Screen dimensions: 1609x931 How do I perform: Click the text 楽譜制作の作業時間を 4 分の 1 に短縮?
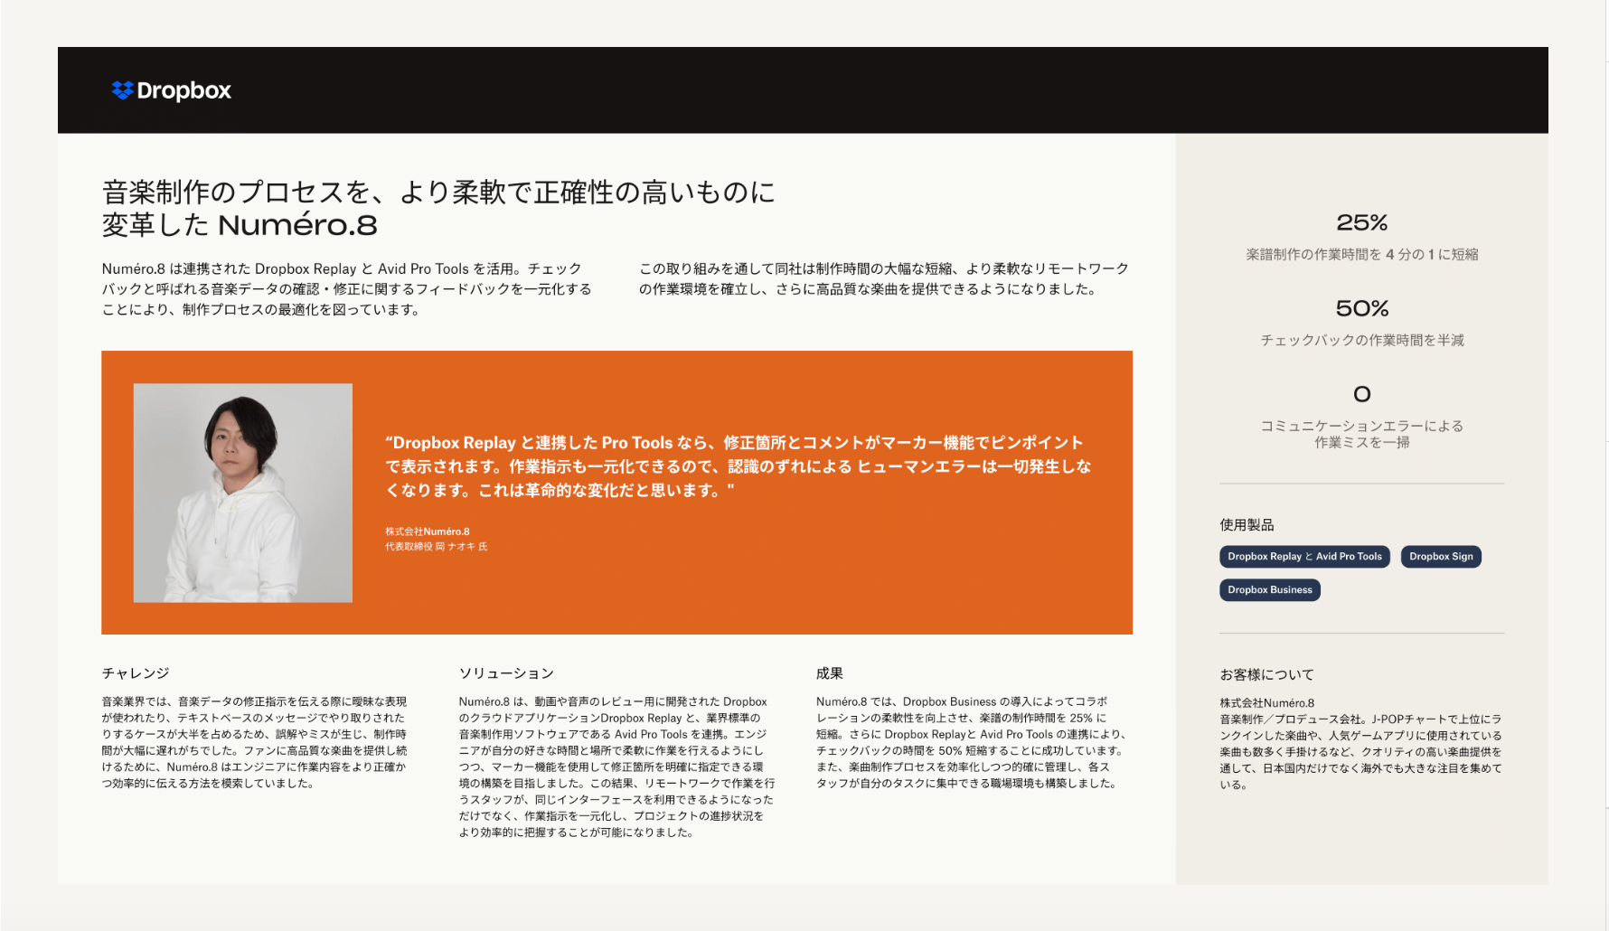tap(1361, 255)
